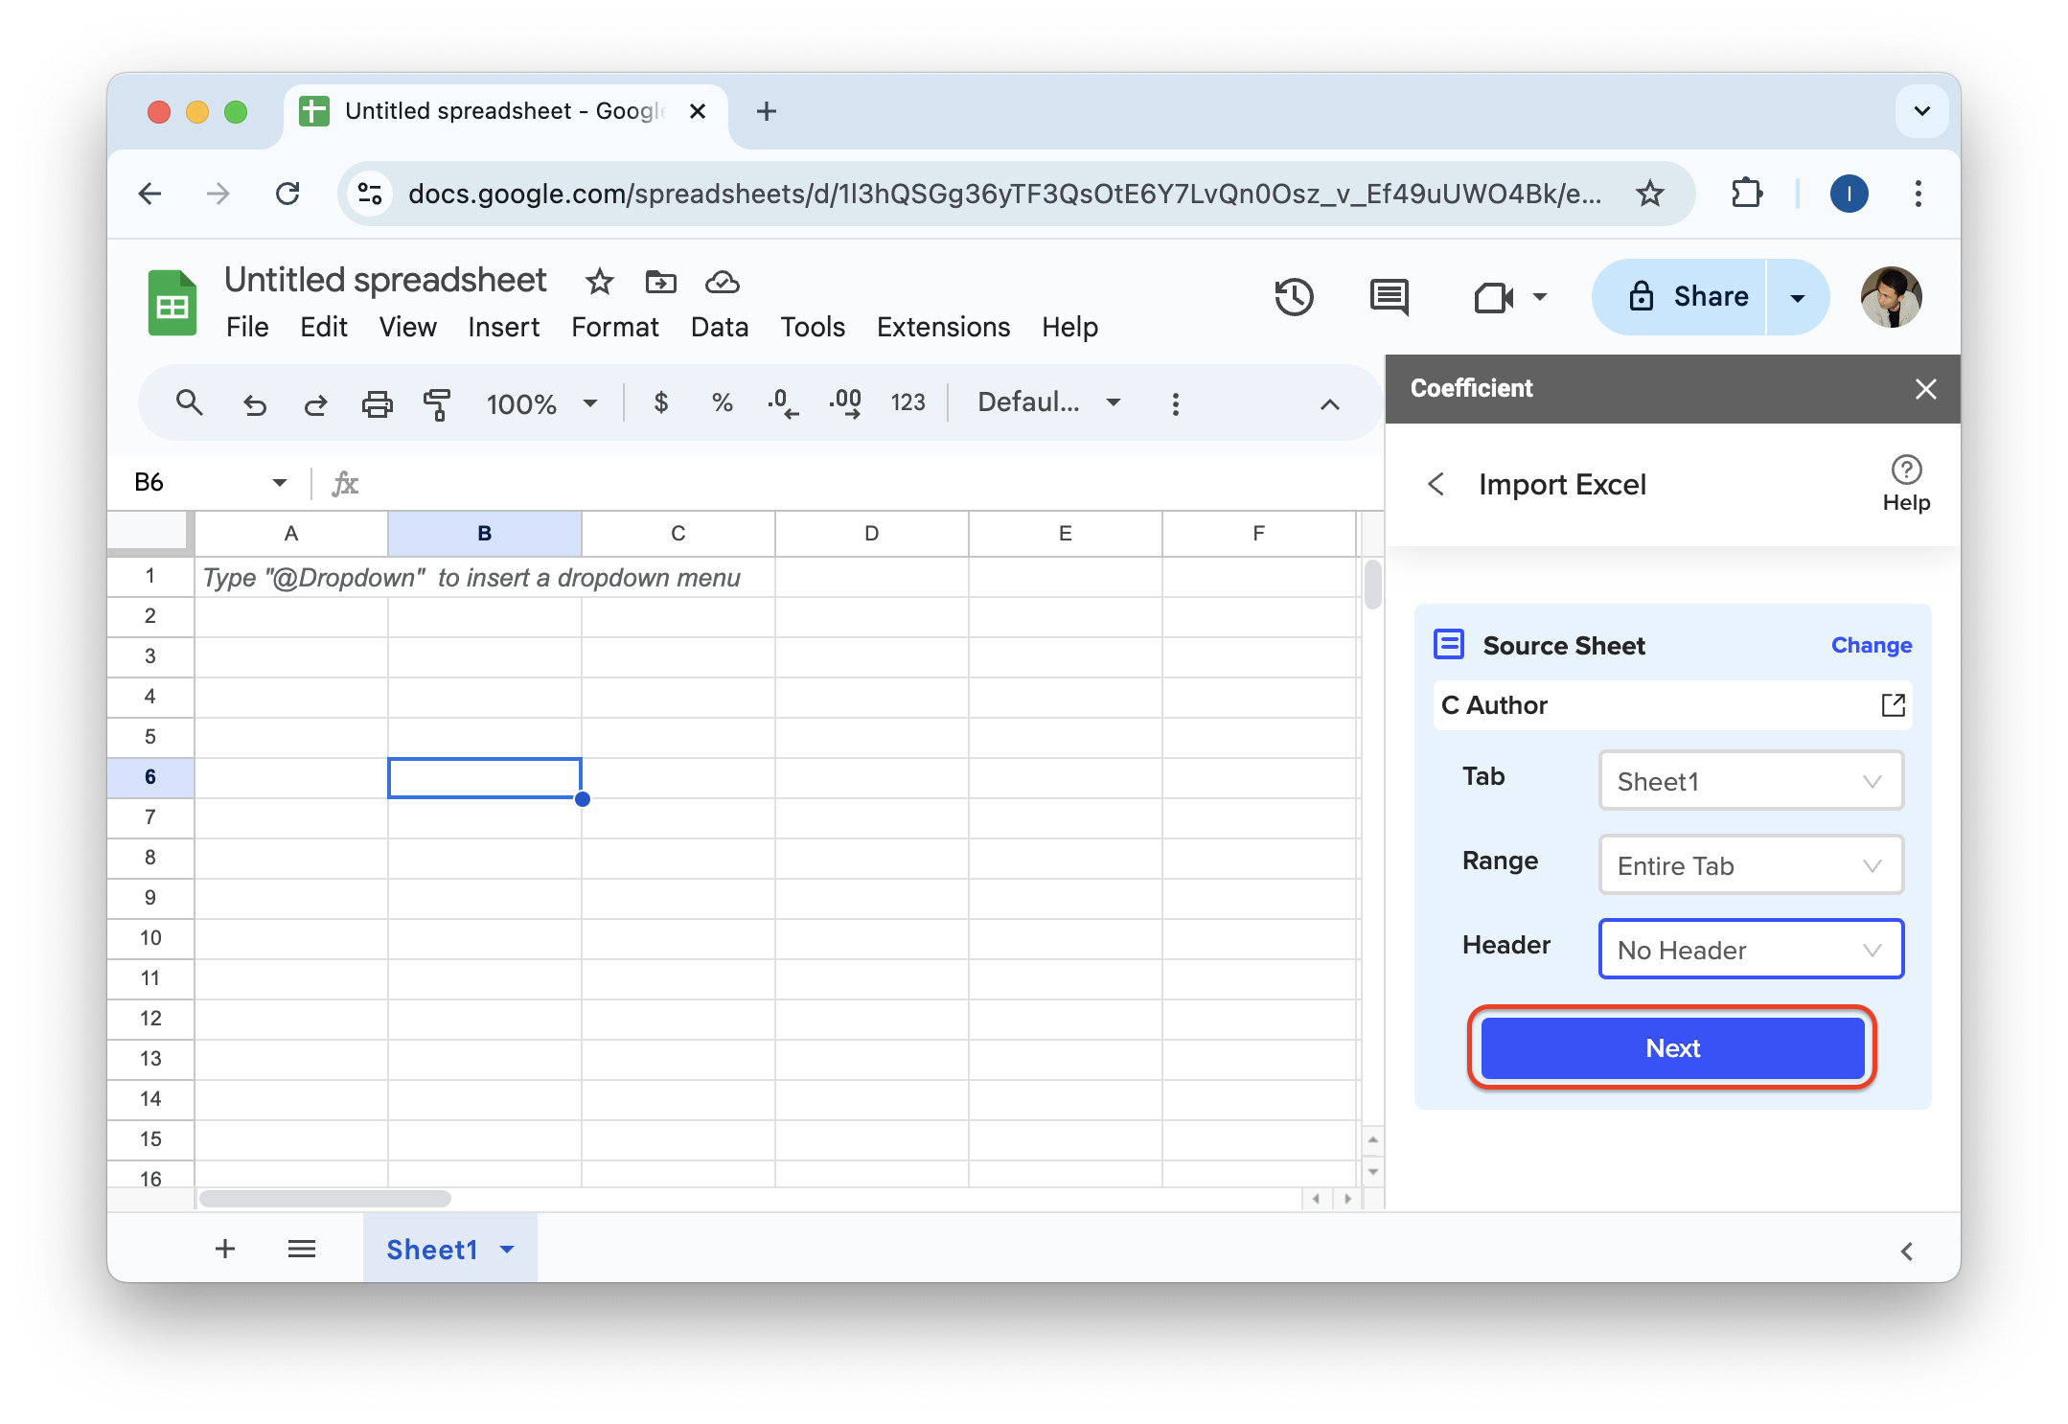Star the Untitled spreadsheet document
This screenshot has width=2068, height=1424.
[599, 282]
